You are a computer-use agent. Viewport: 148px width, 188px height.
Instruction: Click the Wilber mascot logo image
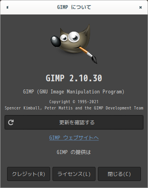[x=74, y=44]
